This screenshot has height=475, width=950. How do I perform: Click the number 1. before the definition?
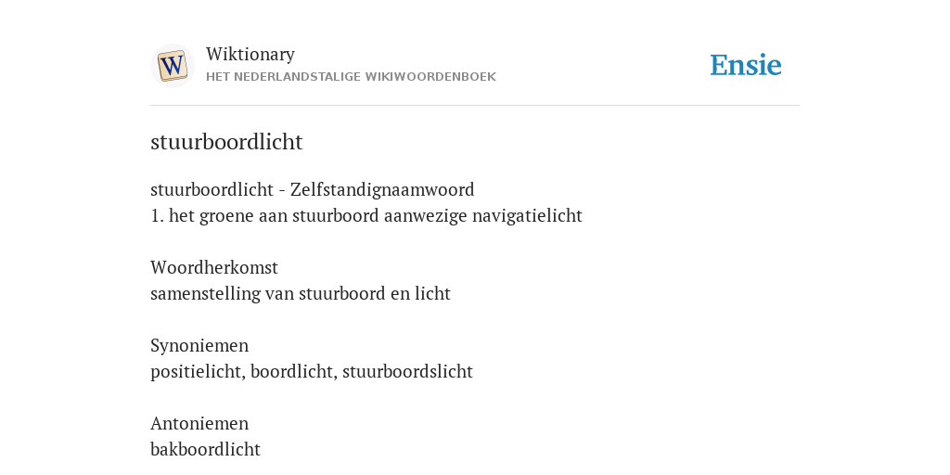tap(157, 215)
